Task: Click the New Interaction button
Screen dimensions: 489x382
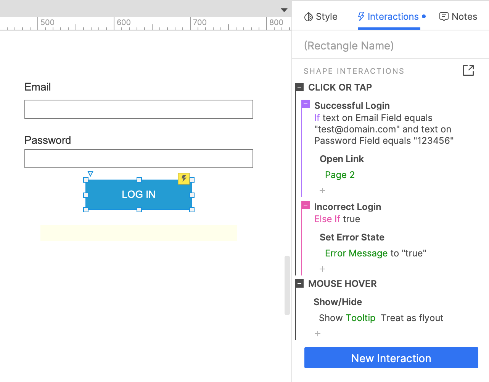Action: click(391, 358)
